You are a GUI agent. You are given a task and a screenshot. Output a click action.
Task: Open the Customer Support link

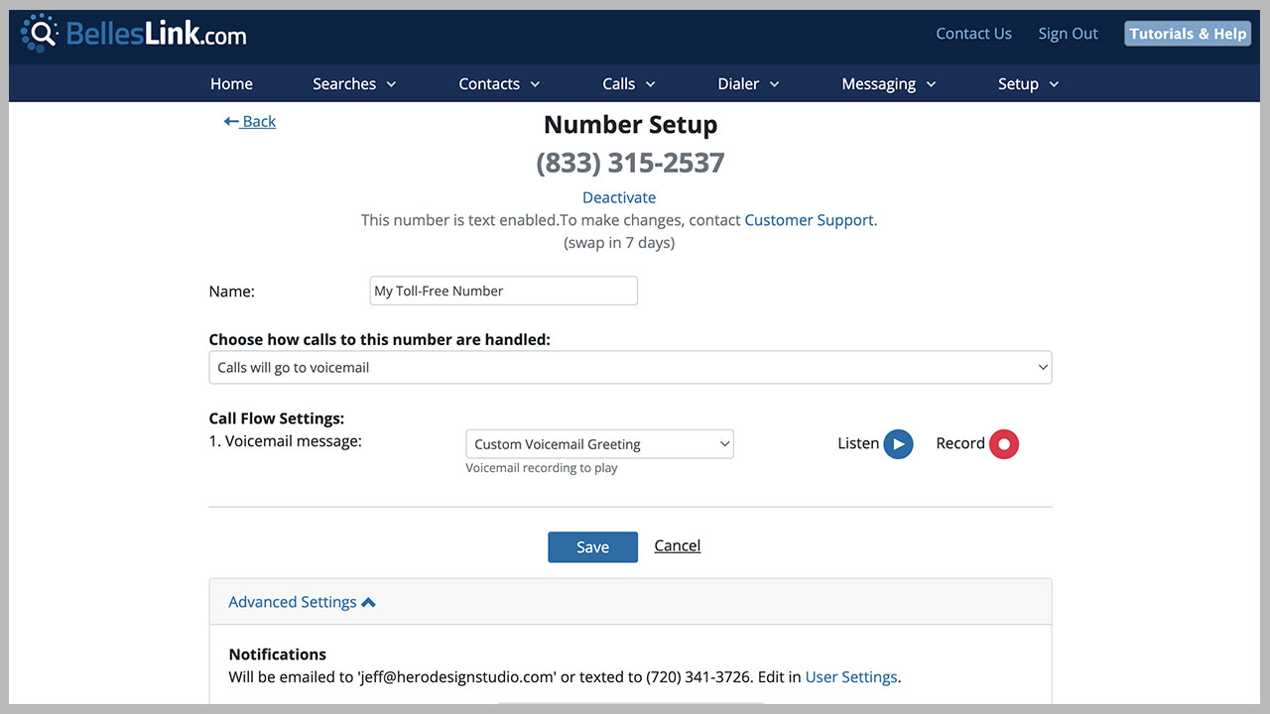tap(809, 220)
